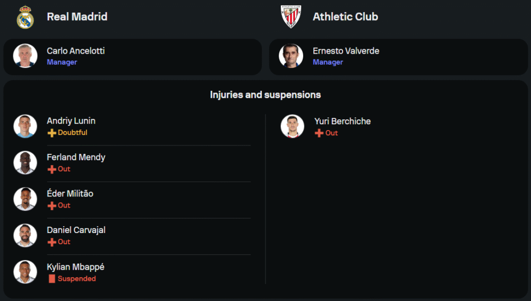531x301 pixels.
Task: Click Éder Militão's red injury cross icon
Action: (x=52, y=205)
